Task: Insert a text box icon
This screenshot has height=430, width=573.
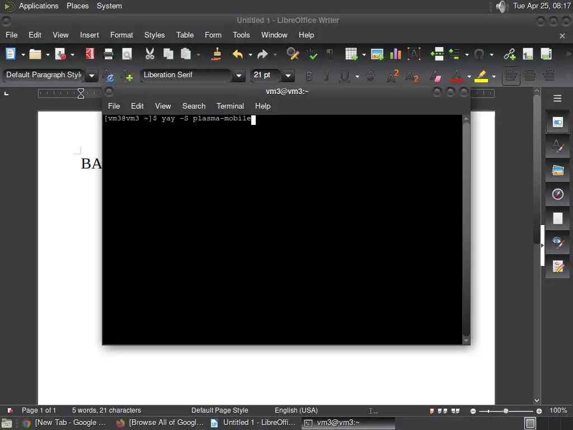Action: 414,54
